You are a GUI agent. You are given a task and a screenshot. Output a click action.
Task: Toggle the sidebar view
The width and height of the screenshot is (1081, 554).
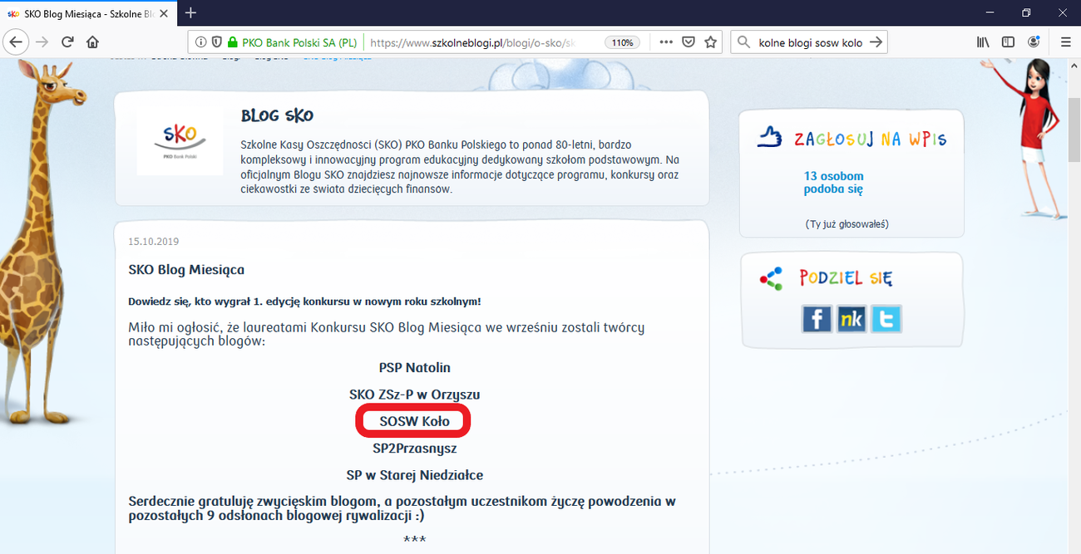1008,42
